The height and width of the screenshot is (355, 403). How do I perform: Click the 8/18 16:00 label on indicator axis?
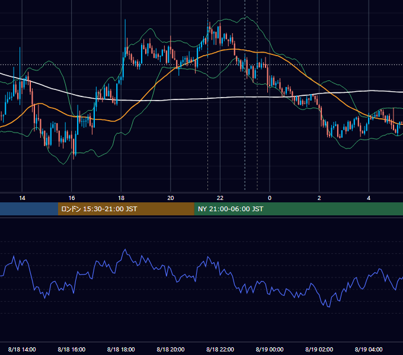tap(72, 349)
